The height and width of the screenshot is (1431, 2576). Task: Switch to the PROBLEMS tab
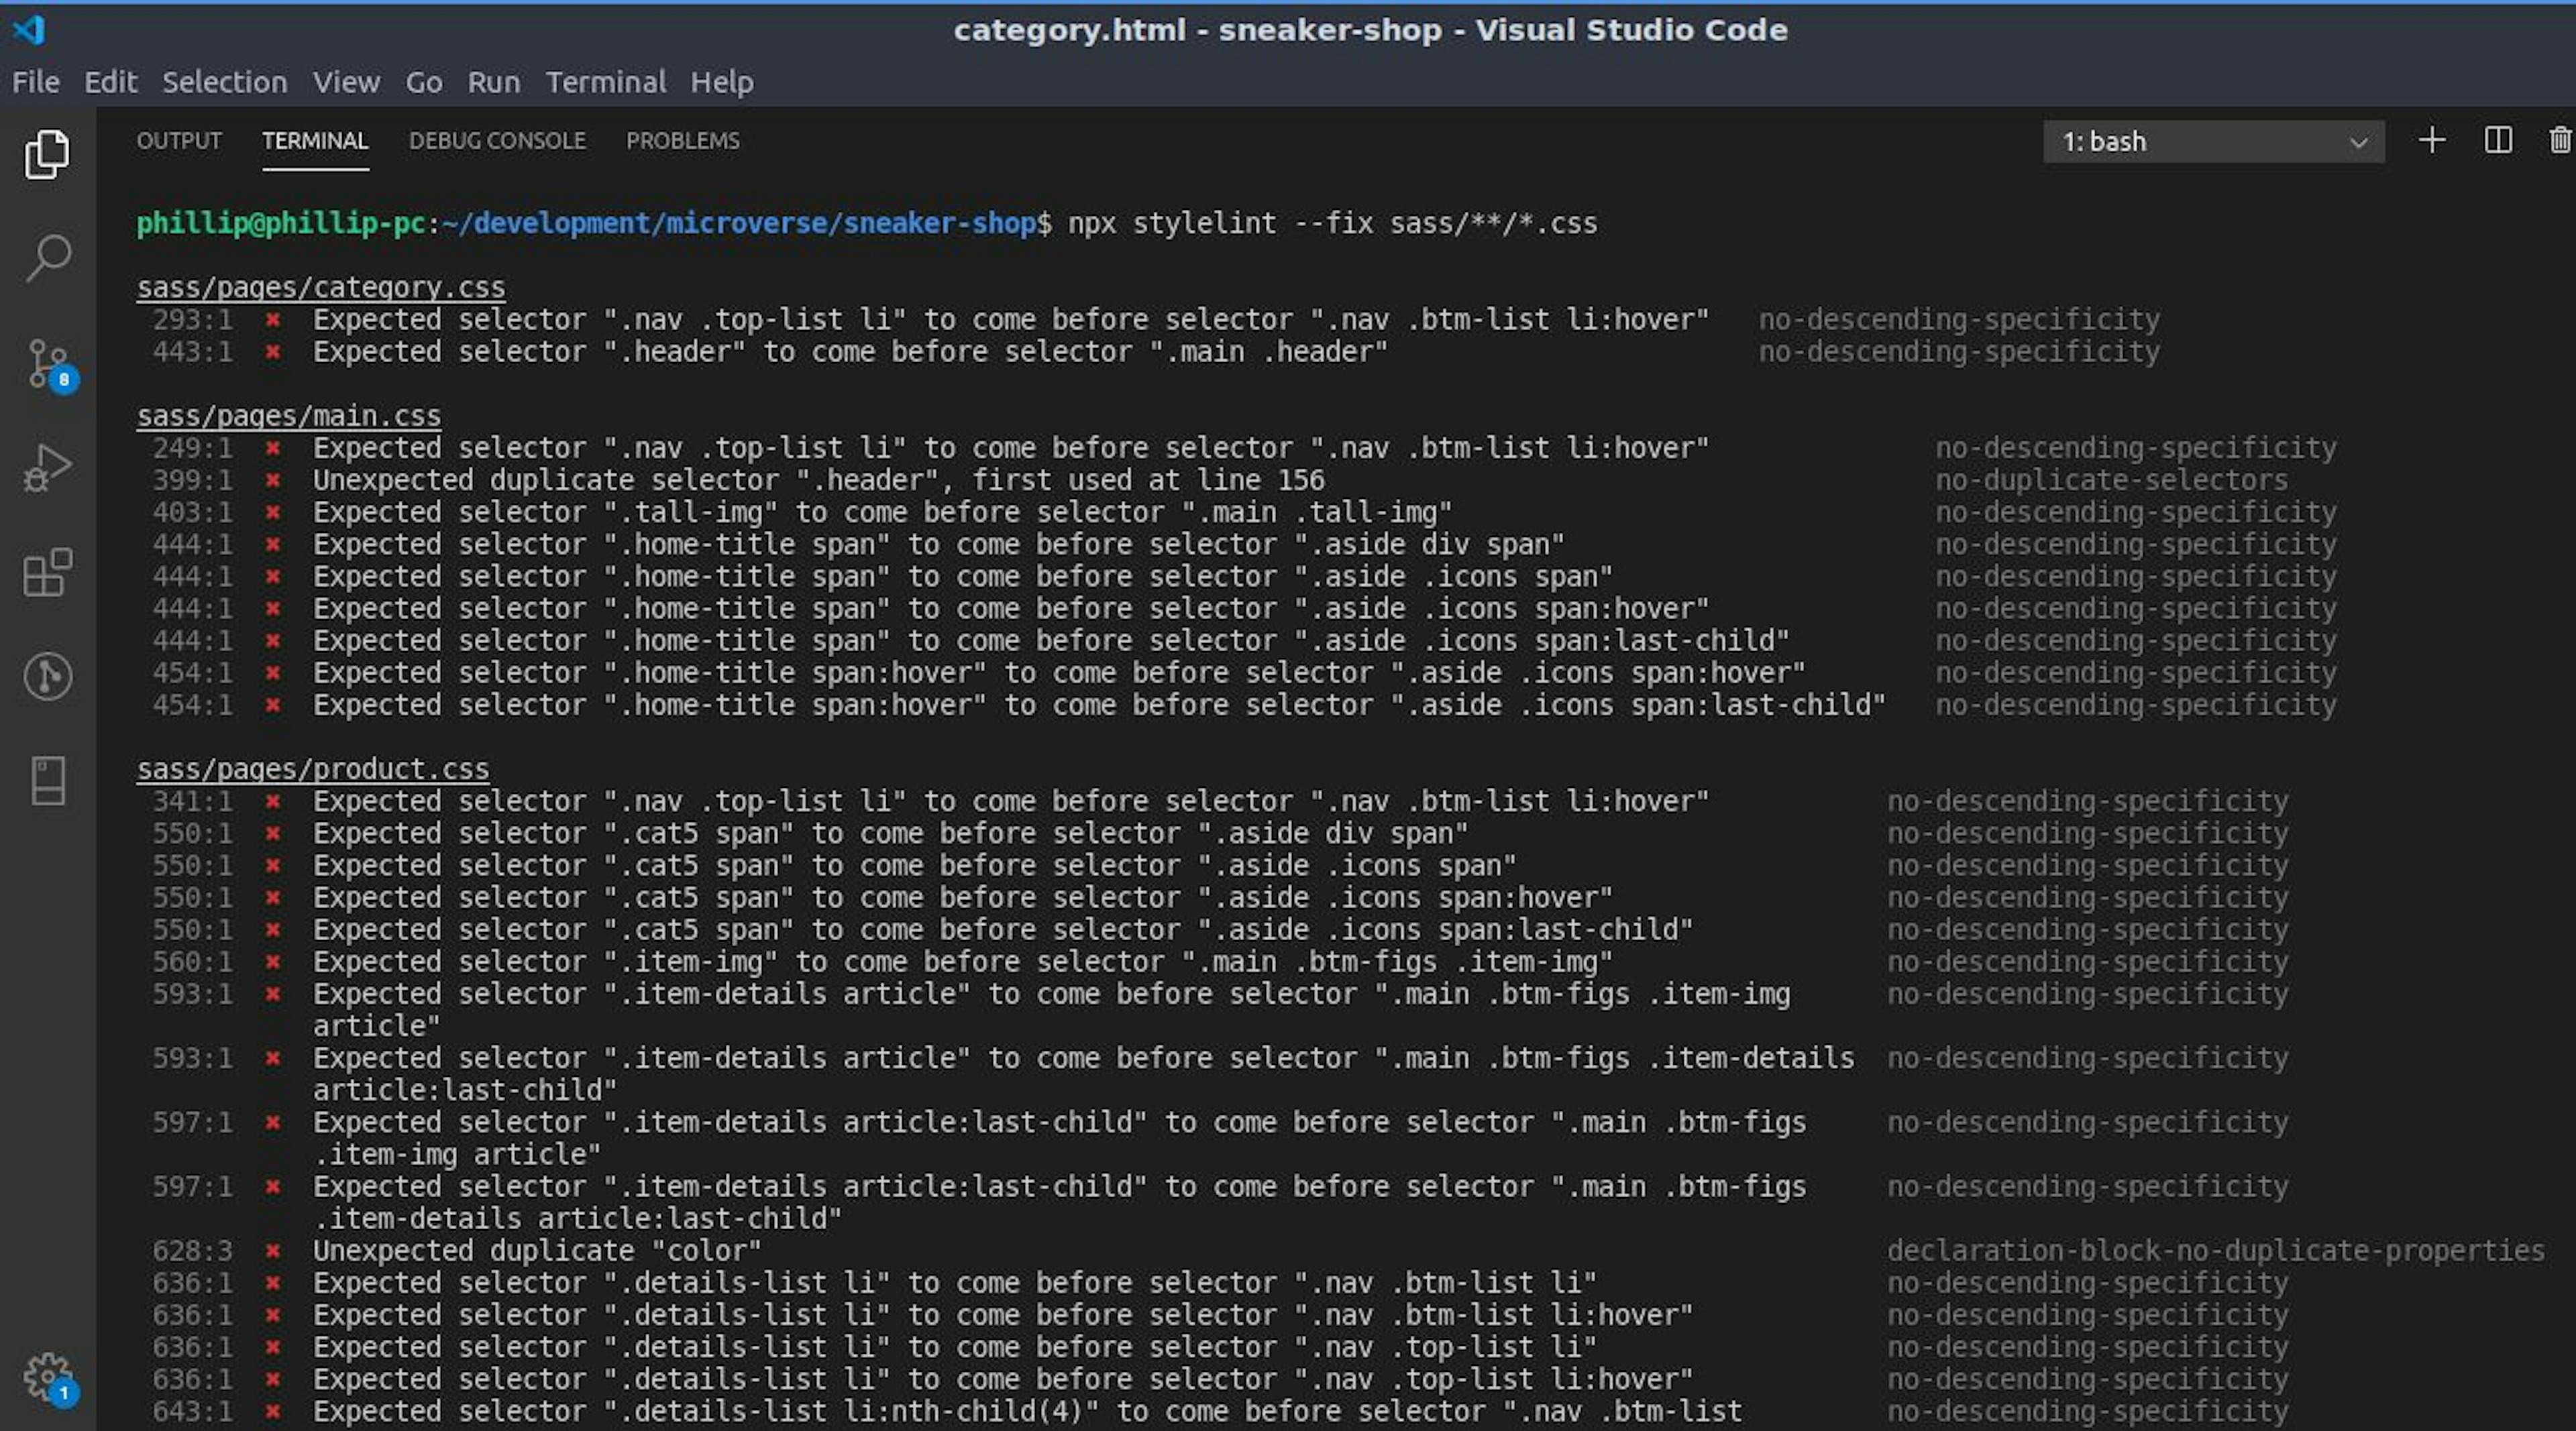(683, 141)
